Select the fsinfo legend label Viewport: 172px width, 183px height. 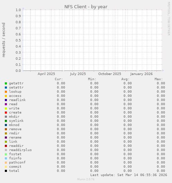(15, 158)
